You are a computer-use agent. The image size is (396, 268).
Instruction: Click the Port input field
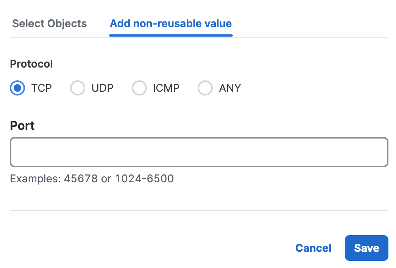tap(199, 152)
